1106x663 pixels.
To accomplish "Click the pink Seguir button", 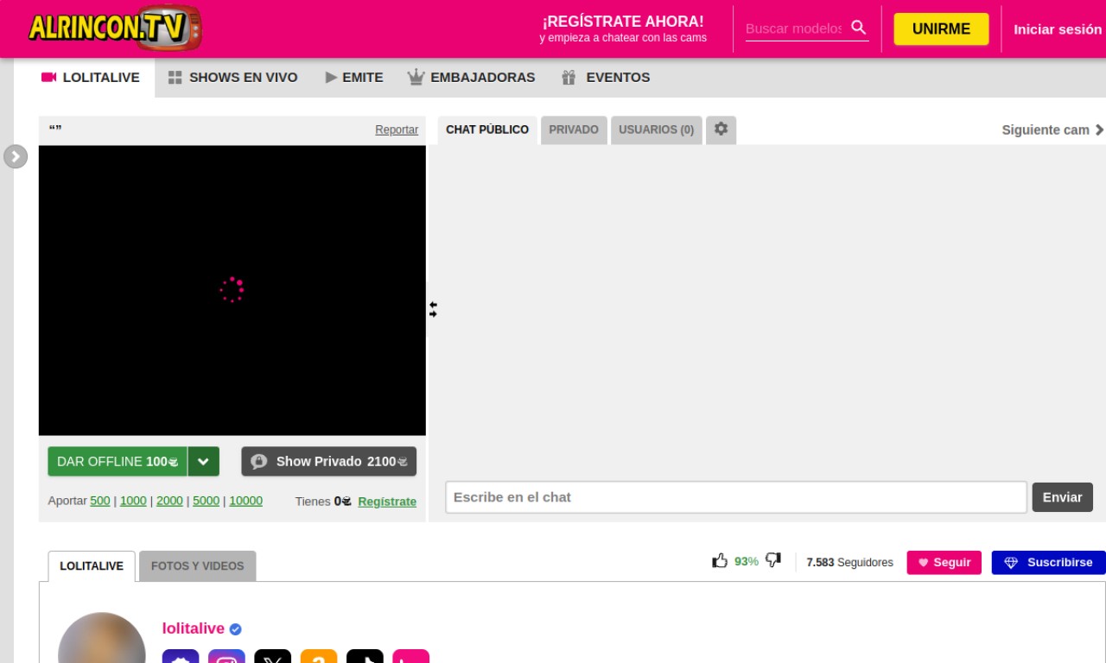I will [944, 562].
